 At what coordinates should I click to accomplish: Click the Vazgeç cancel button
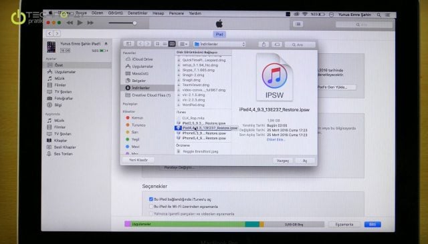(x=282, y=161)
